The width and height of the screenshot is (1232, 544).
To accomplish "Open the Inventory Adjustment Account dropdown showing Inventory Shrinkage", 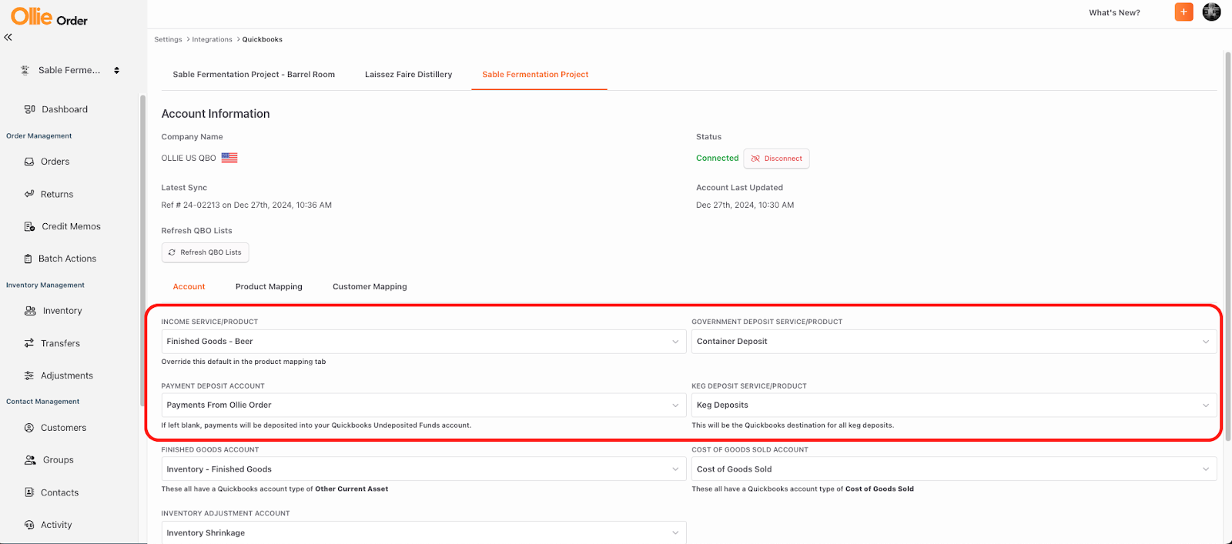I will (423, 532).
